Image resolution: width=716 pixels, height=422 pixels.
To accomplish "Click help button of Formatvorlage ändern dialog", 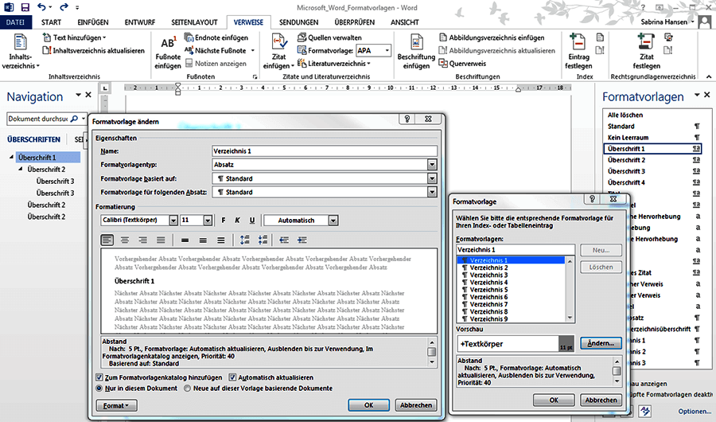I will pyautogui.click(x=407, y=119).
